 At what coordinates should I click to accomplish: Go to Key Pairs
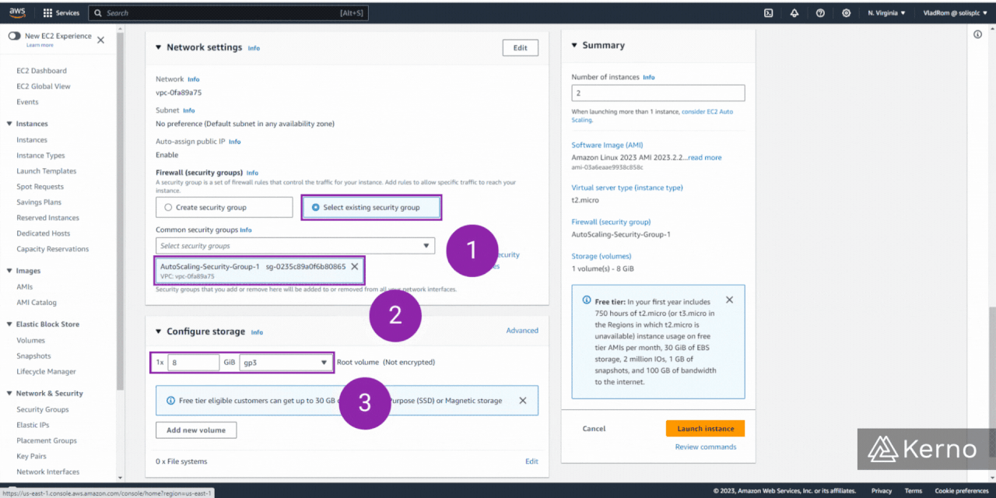[x=31, y=456]
